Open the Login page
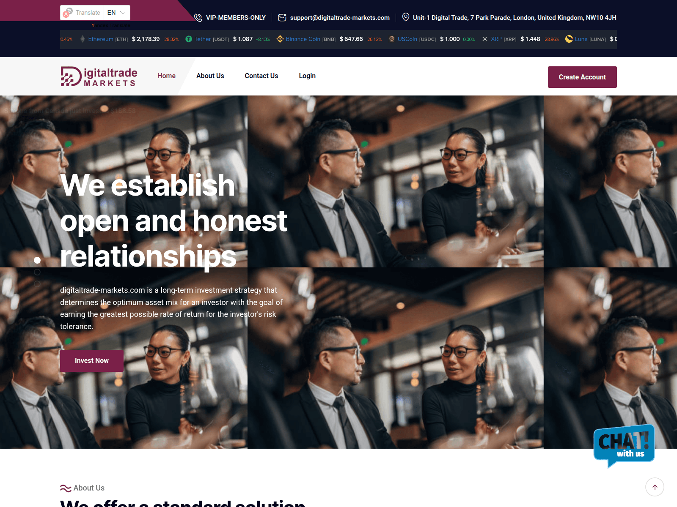The height and width of the screenshot is (507, 677). click(307, 76)
